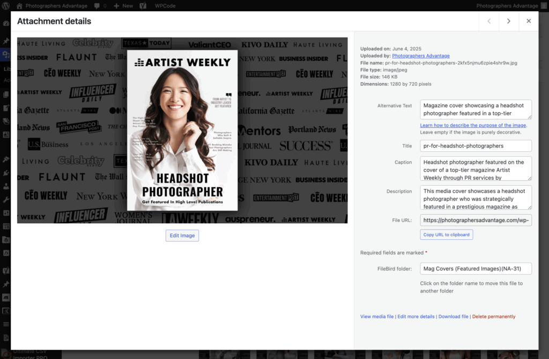Screen dimensions: 549x359
Task: Open the Pages icon in sidebar
Action: tap(6, 94)
